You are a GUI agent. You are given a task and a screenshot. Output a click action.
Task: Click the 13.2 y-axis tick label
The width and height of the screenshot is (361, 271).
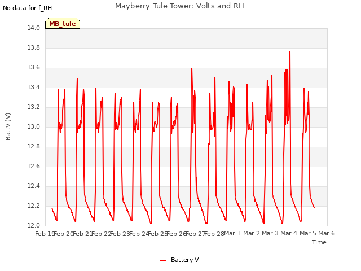point(34,107)
